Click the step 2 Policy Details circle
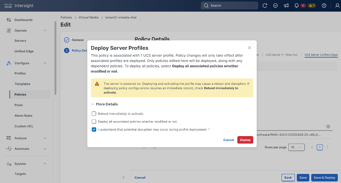Viewport: 341px width, 183px height. [x=66, y=51]
